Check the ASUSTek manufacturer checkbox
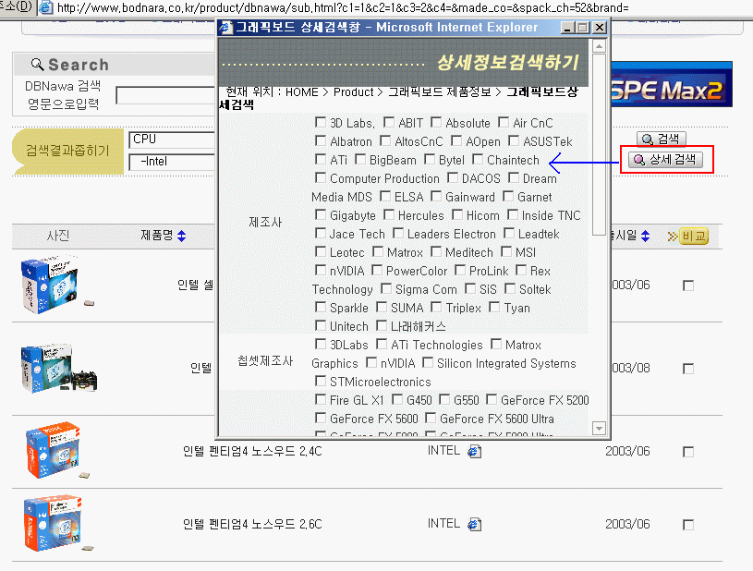 [x=514, y=140]
